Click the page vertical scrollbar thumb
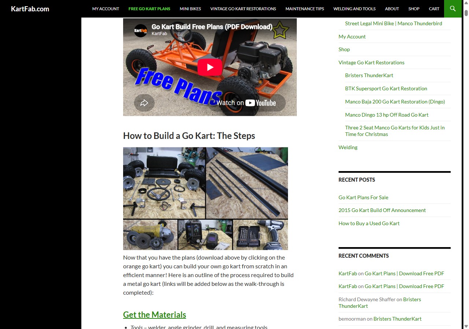The width and height of the screenshot is (469, 329). [466, 13]
